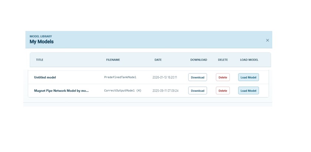Download the Magnet Pipe Network Model

click(197, 91)
